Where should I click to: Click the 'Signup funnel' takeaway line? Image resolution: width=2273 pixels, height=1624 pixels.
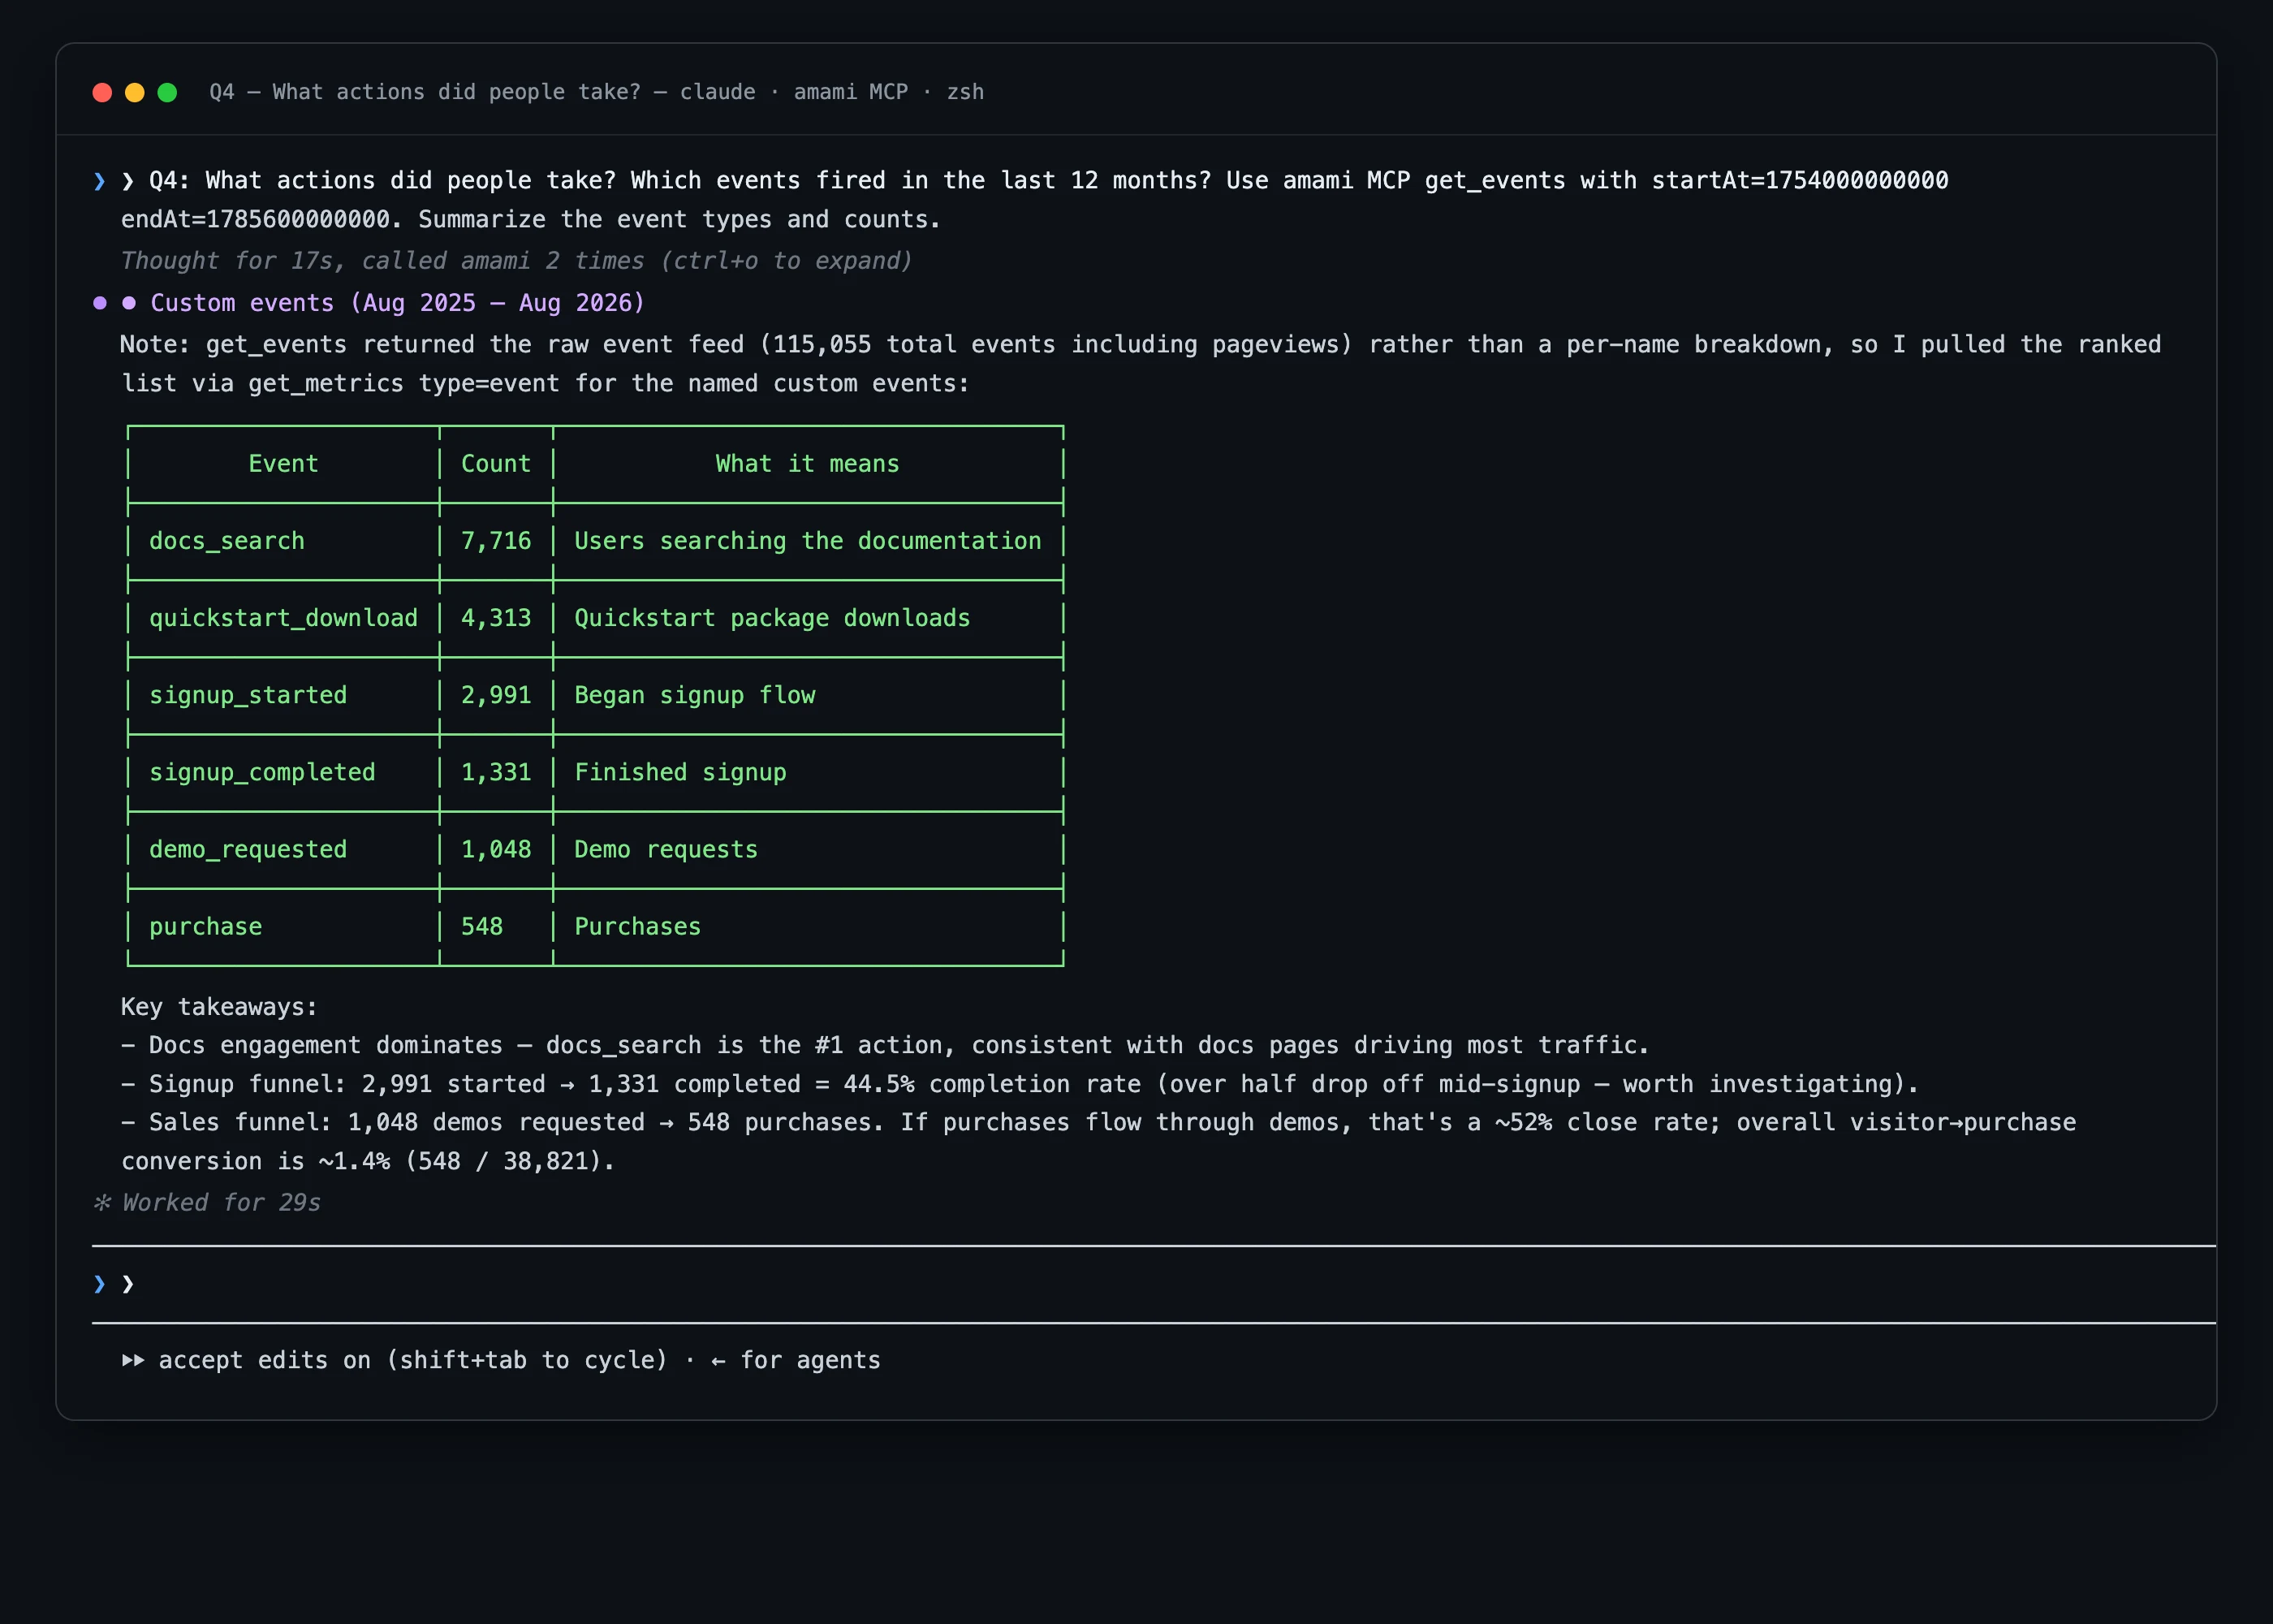click(x=1020, y=1084)
